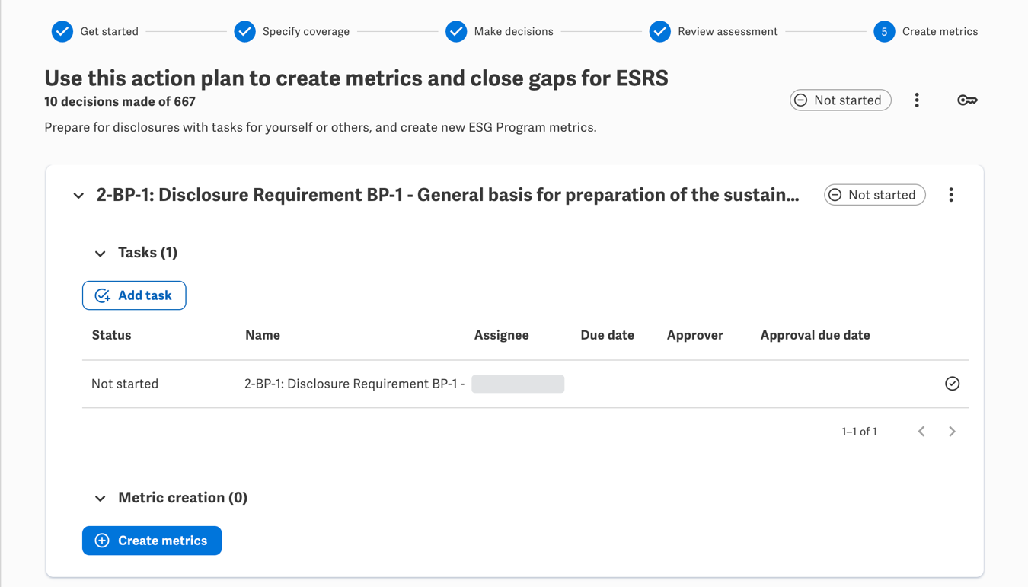Go to the Make decisions step
The image size is (1028, 587).
513,31
